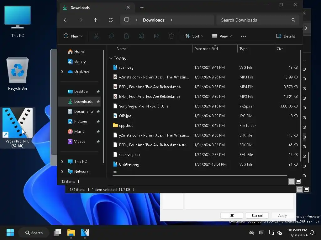Click the Paste clipboard icon
Viewport: 321px width, 240px height.
(126, 36)
